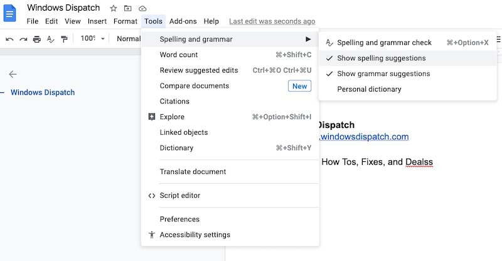This screenshot has width=502, height=261.
Task: Toggle Show spelling suggestions
Action: click(407, 58)
